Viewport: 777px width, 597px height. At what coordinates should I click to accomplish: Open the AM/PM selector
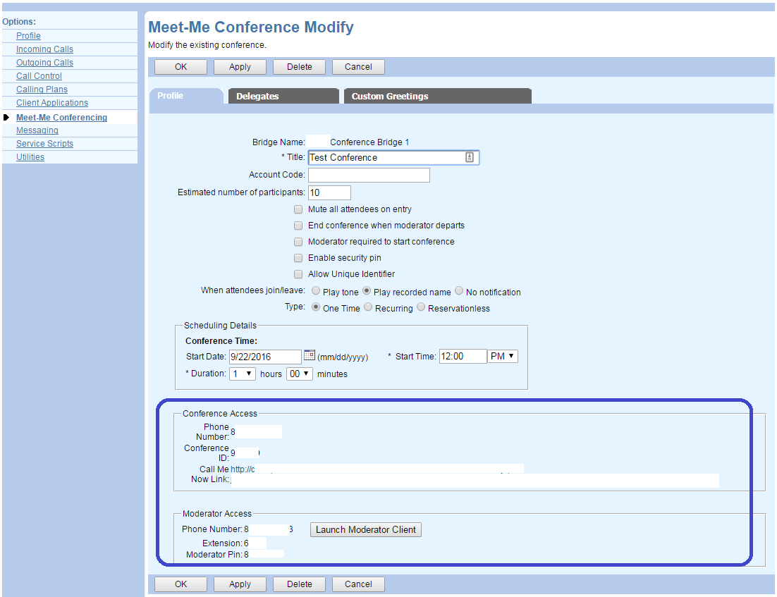click(502, 356)
